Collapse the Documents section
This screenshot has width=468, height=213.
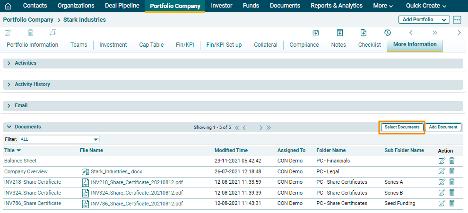point(9,127)
